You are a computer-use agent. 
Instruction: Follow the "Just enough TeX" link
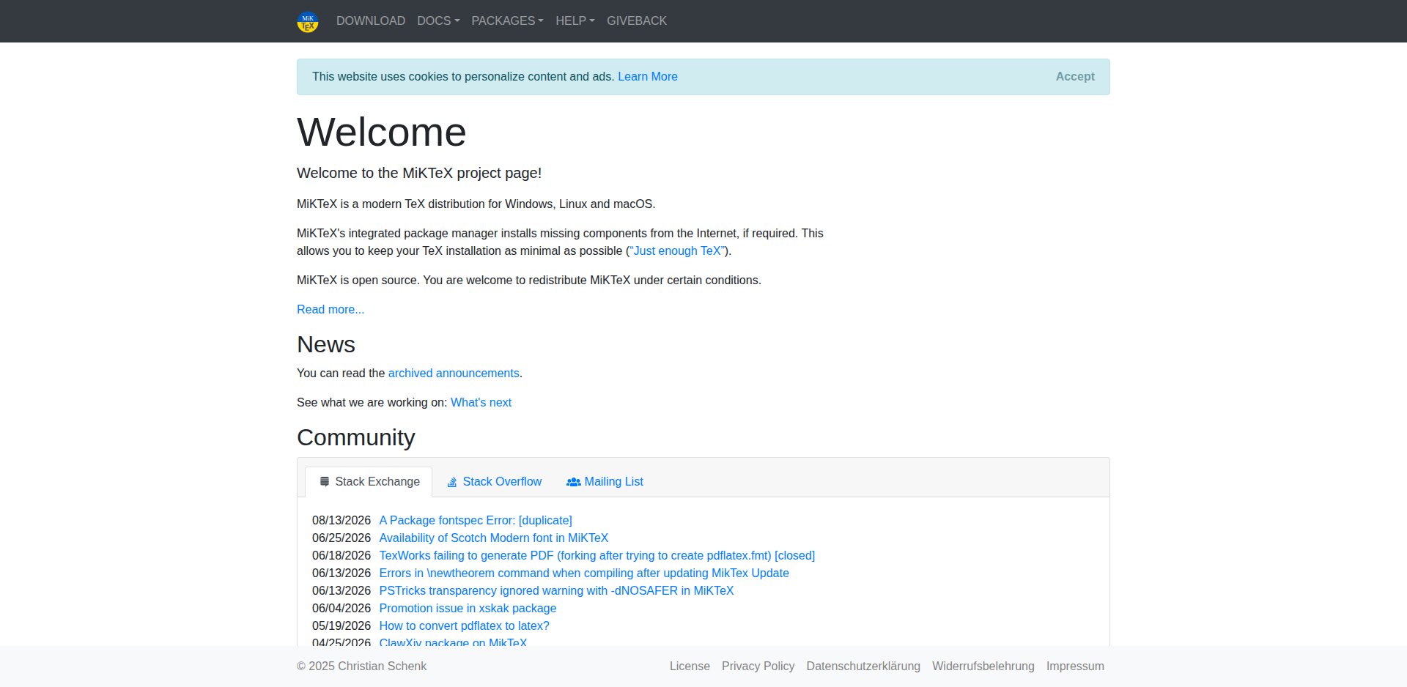point(677,250)
